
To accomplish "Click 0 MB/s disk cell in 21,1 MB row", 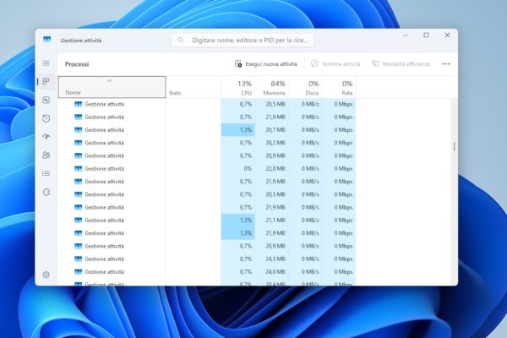I will pos(305,221).
